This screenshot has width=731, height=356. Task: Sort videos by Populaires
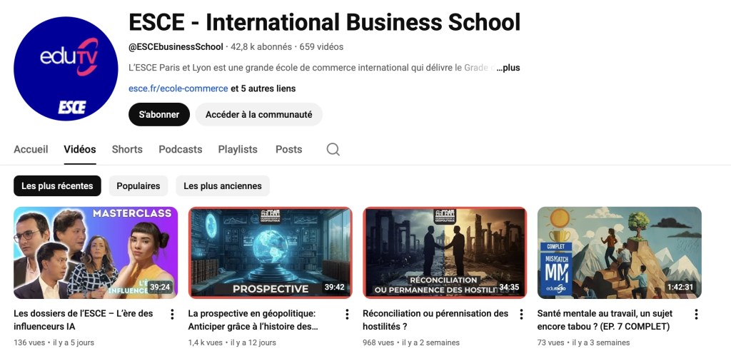click(138, 186)
